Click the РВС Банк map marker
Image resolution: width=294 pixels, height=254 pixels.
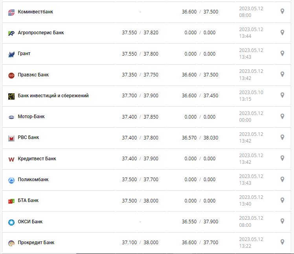(282, 137)
